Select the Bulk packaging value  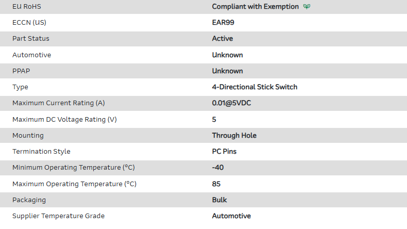click(219, 200)
